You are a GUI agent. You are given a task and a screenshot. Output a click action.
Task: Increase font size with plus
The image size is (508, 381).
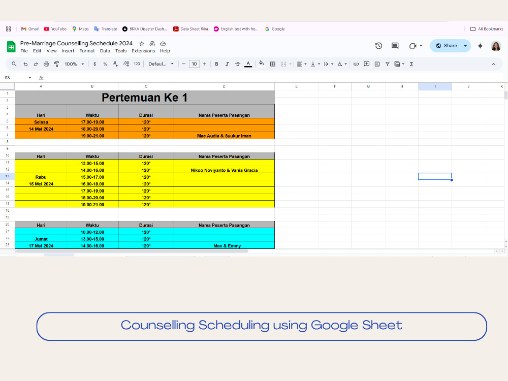204,64
